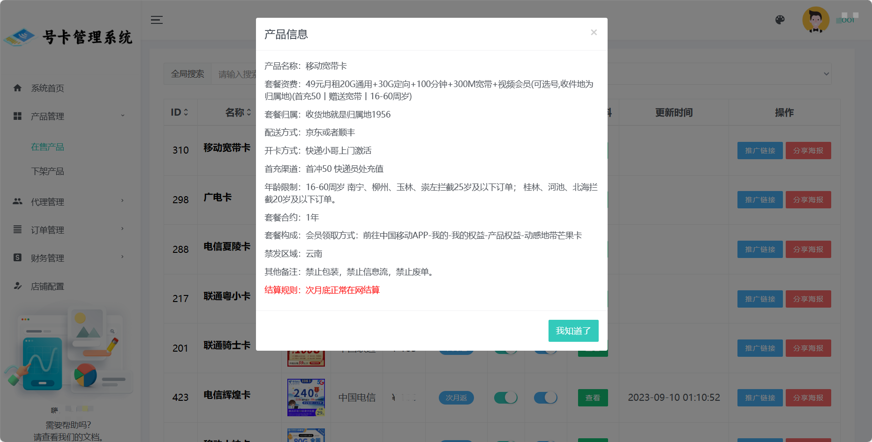Click ID cell 423 in table
Viewport: 872px width, 442px height.
[180, 398]
